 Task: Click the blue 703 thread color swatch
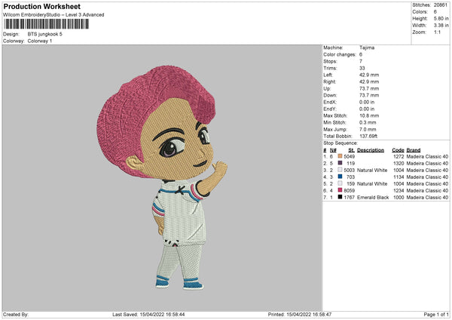pos(340,177)
